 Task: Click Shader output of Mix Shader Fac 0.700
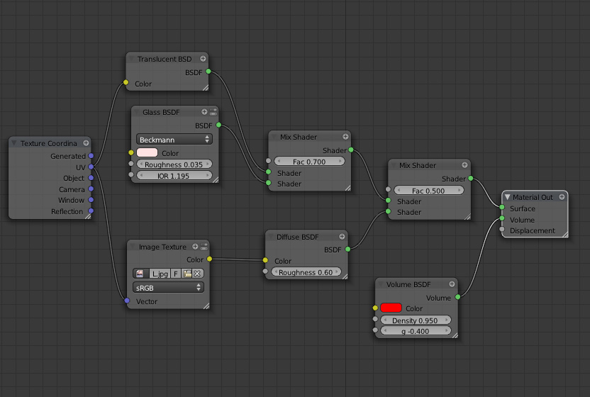pyautogui.click(x=351, y=150)
